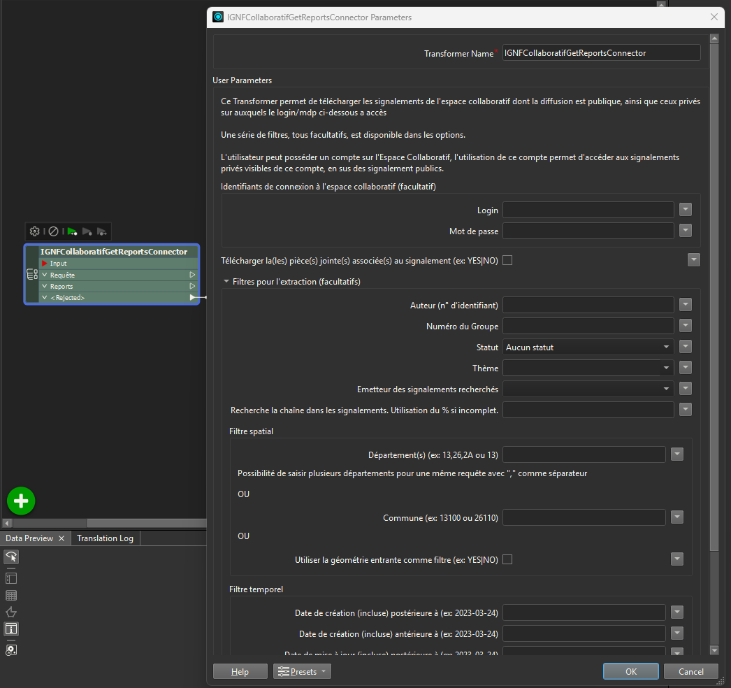Image resolution: width=731 pixels, height=688 pixels.
Task: Open the Thème dropdown
Action: pyautogui.click(x=588, y=368)
